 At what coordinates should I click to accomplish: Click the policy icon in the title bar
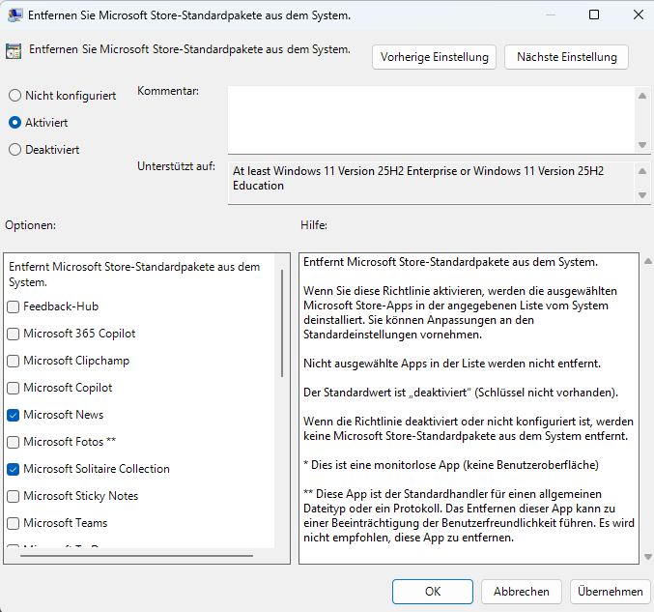click(x=15, y=15)
